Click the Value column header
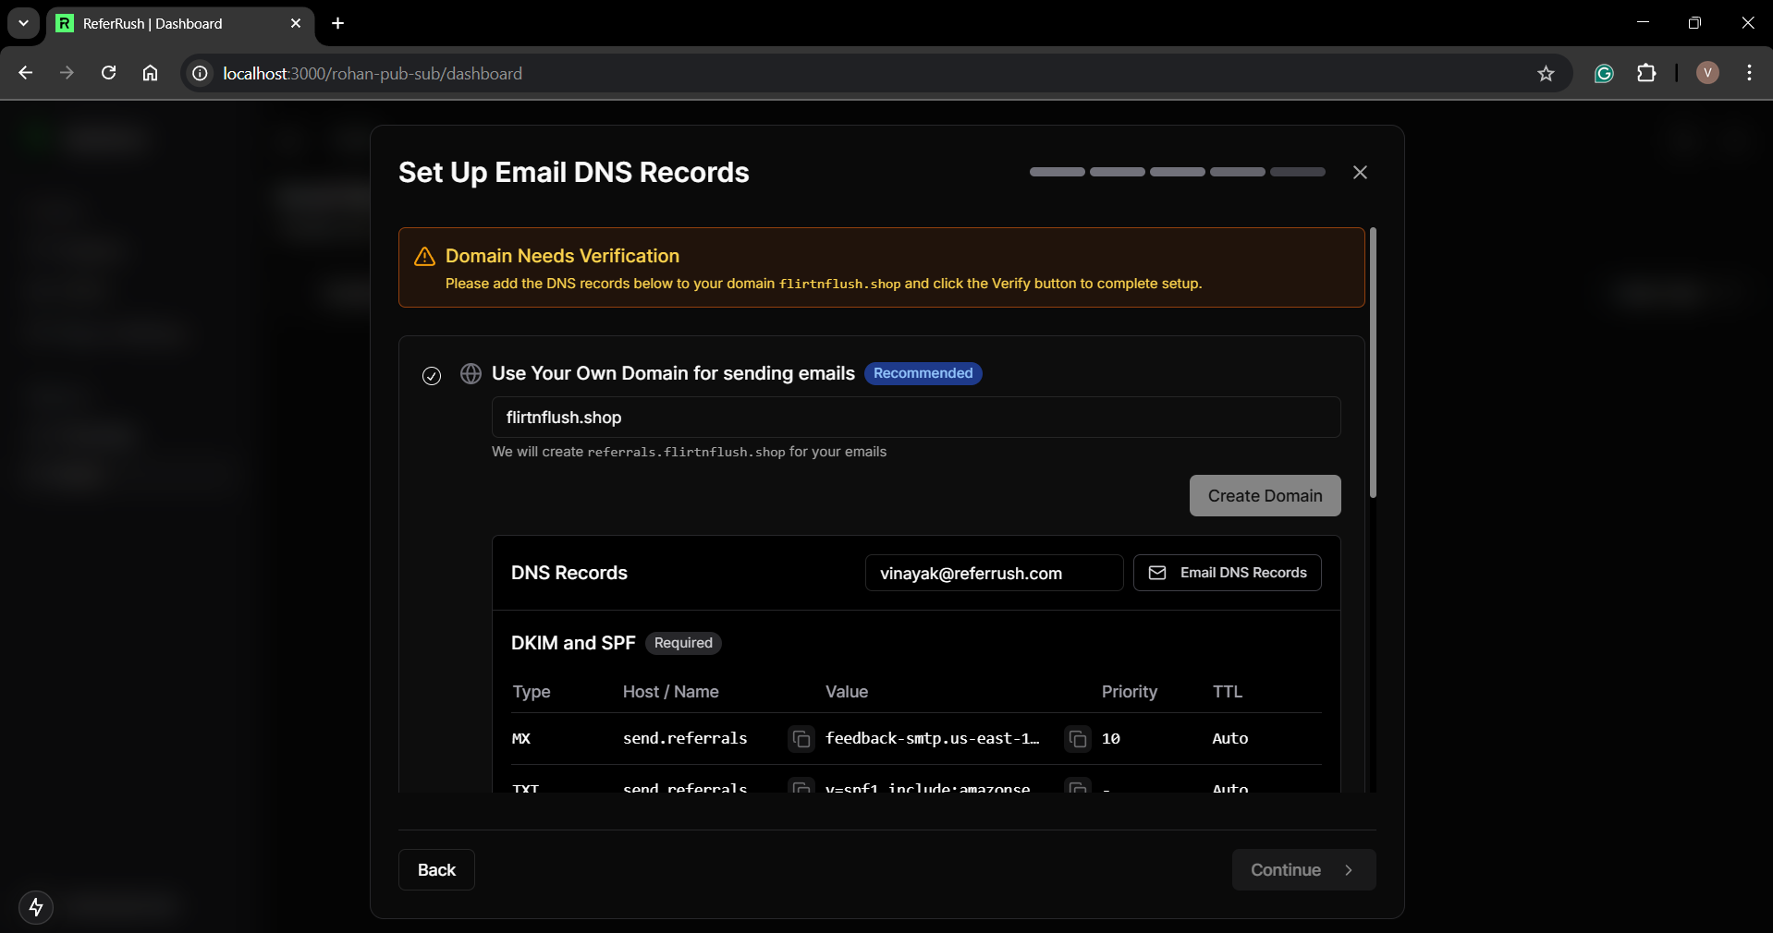Viewport: 1773px width, 933px height. 847,692
